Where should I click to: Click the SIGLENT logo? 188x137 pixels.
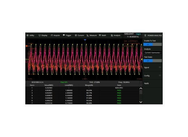[x=129, y=34]
